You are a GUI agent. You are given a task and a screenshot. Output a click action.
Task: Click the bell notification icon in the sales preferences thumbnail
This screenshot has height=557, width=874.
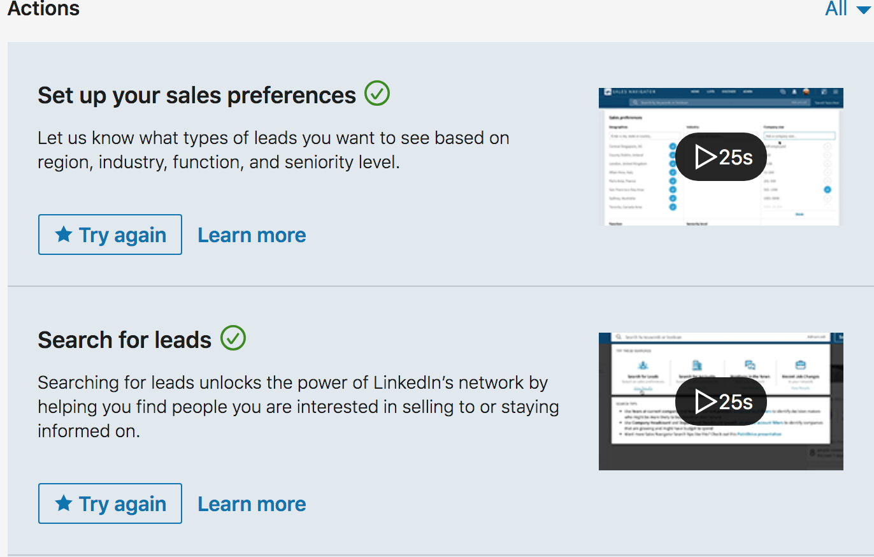pos(794,92)
